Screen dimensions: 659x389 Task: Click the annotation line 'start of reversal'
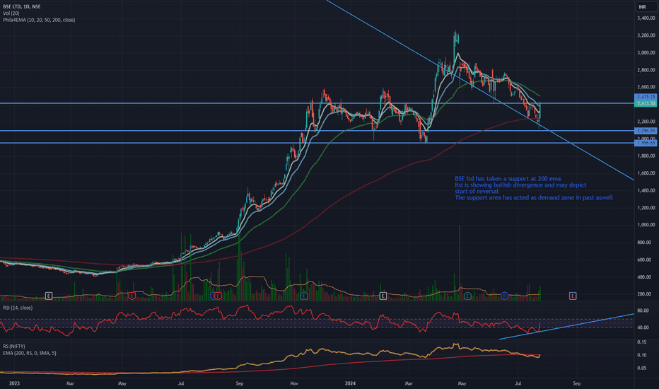tap(476, 192)
